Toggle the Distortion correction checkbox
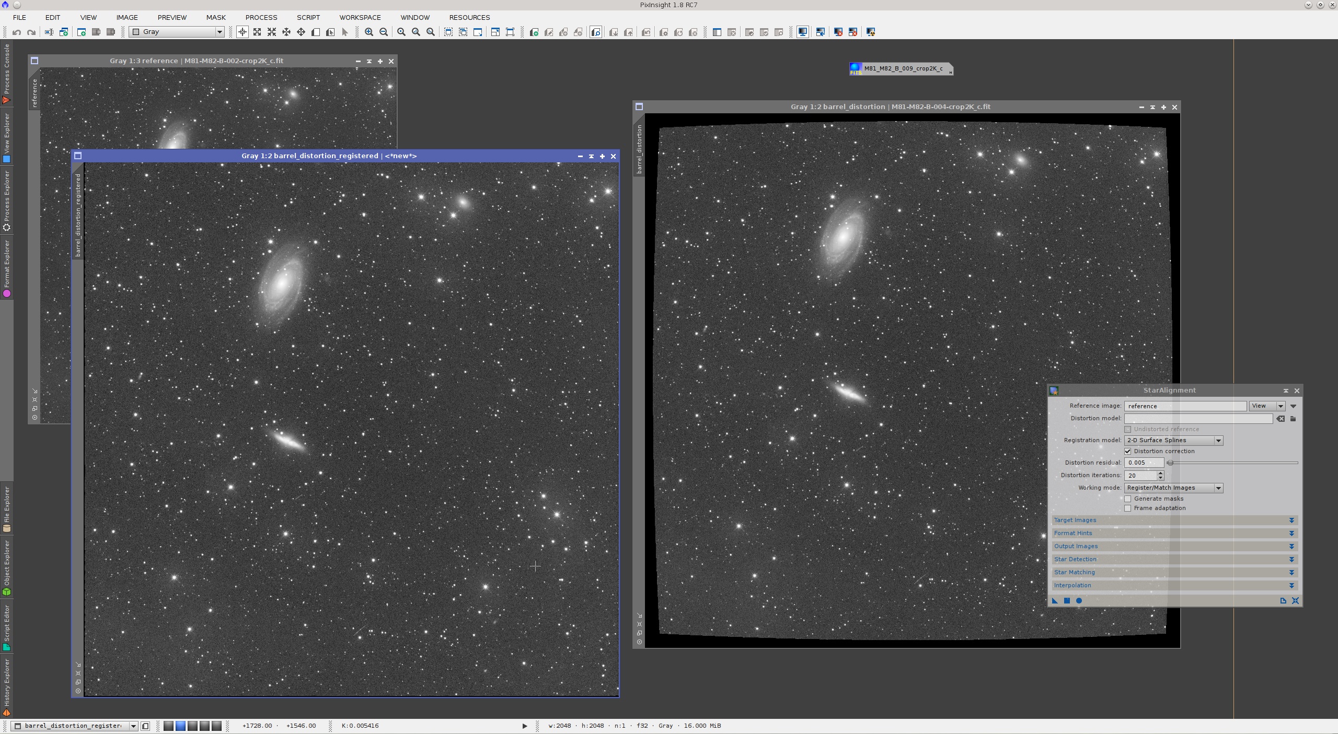 pos(1128,451)
